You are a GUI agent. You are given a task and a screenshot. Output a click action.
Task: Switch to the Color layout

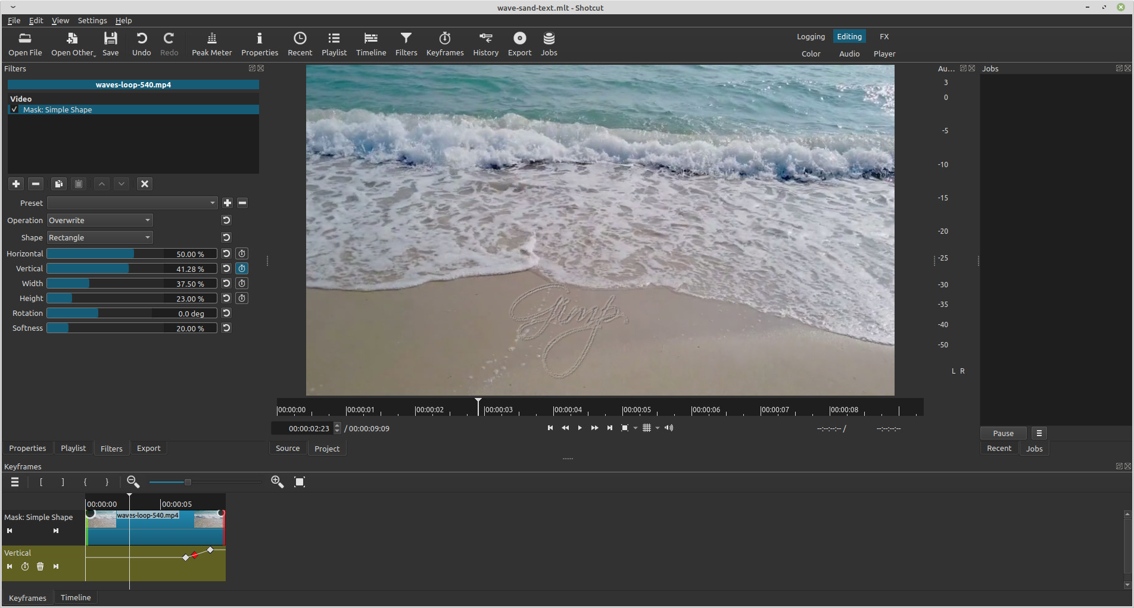tap(811, 54)
